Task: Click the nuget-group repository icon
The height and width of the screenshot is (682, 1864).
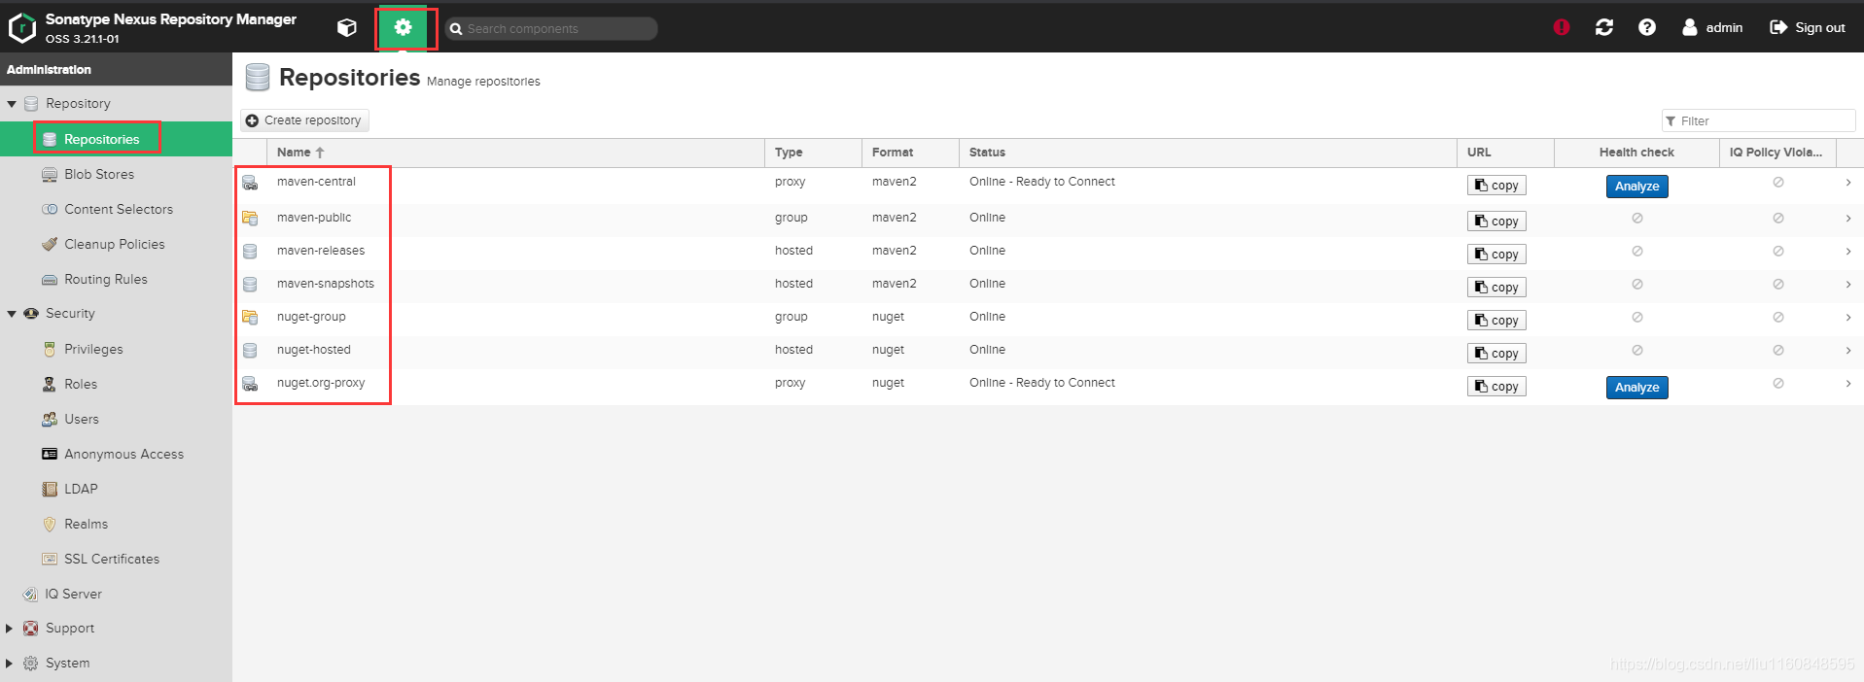Action: click(x=250, y=317)
